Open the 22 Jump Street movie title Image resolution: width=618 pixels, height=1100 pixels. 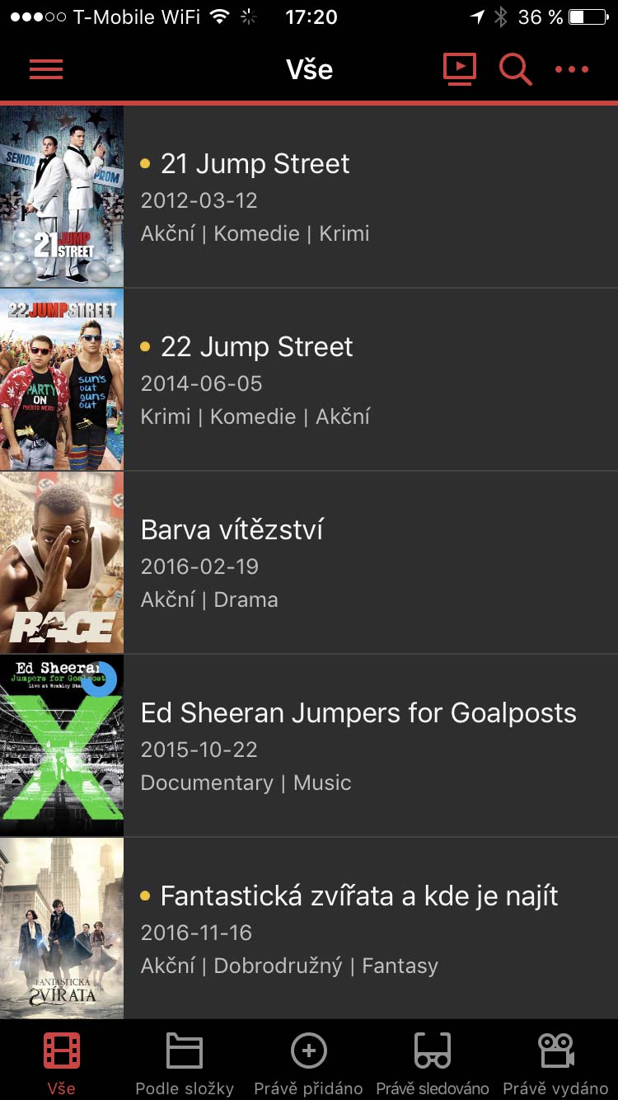click(x=256, y=347)
